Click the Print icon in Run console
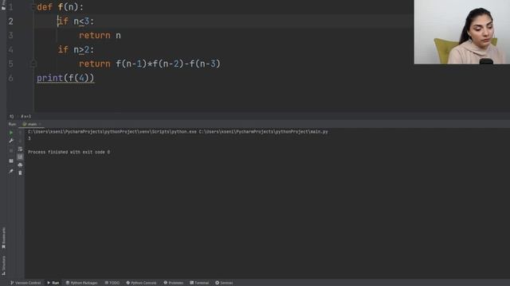Screen dimensions: 510x286 point(20,164)
